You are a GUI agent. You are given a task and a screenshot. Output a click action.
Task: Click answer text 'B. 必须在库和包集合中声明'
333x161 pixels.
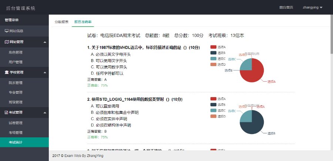pyautogui.click(x=115, y=113)
